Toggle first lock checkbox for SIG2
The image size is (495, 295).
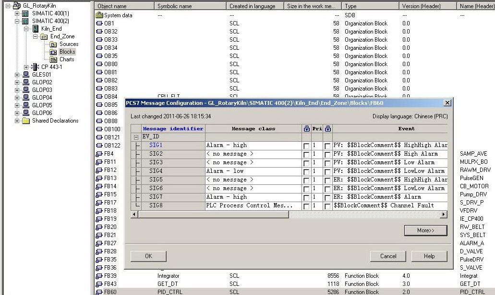306,155
